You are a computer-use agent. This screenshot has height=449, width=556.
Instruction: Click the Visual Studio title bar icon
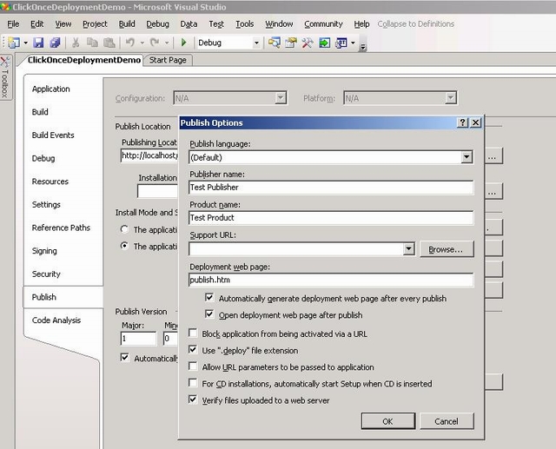coord(6,7)
